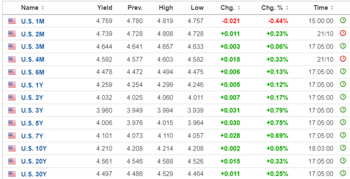
Task: Click the green clock icon for U.S. 6M
Action: coord(343,72)
